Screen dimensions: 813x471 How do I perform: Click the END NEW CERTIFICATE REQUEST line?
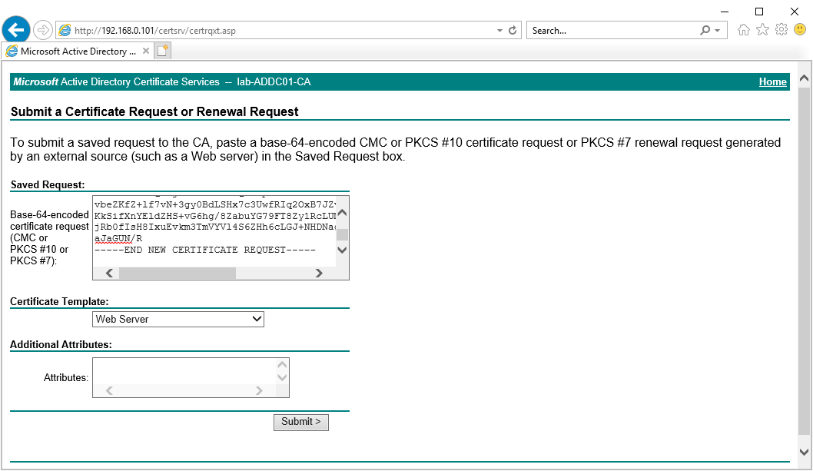(x=205, y=250)
